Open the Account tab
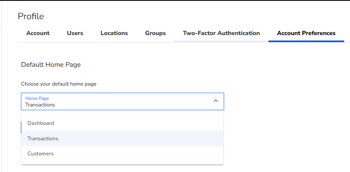Screen dimensions: 350x172 38,33
